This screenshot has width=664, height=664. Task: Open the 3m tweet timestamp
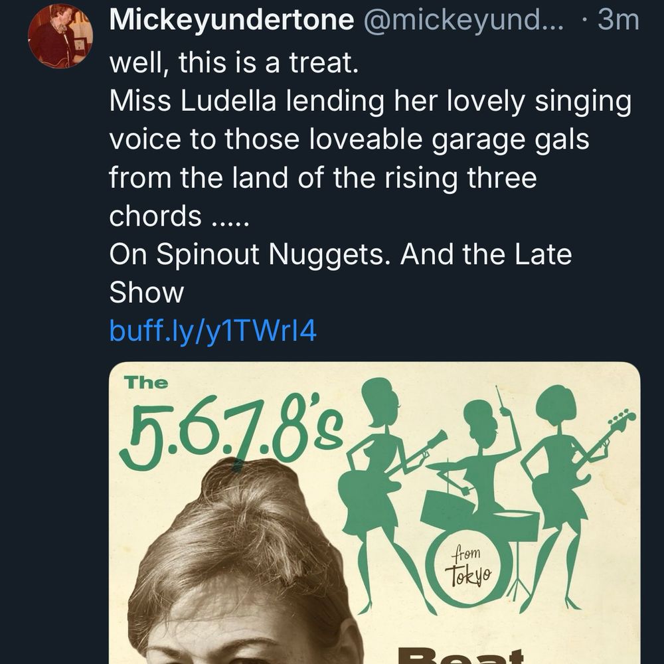pos(618,20)
